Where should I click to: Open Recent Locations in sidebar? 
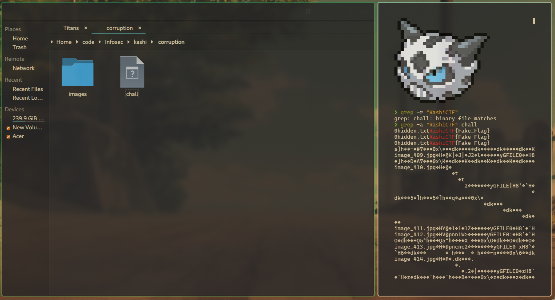coord(28,98)
